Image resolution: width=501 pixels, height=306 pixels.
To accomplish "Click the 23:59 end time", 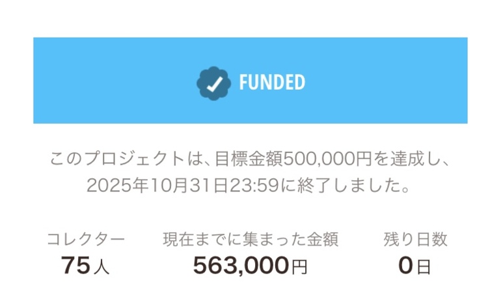I will point(256,186).
